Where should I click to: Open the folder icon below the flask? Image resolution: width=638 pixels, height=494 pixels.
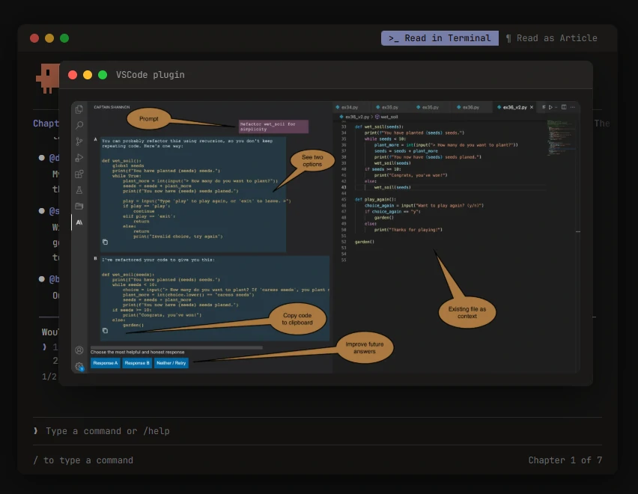[79, 206]
